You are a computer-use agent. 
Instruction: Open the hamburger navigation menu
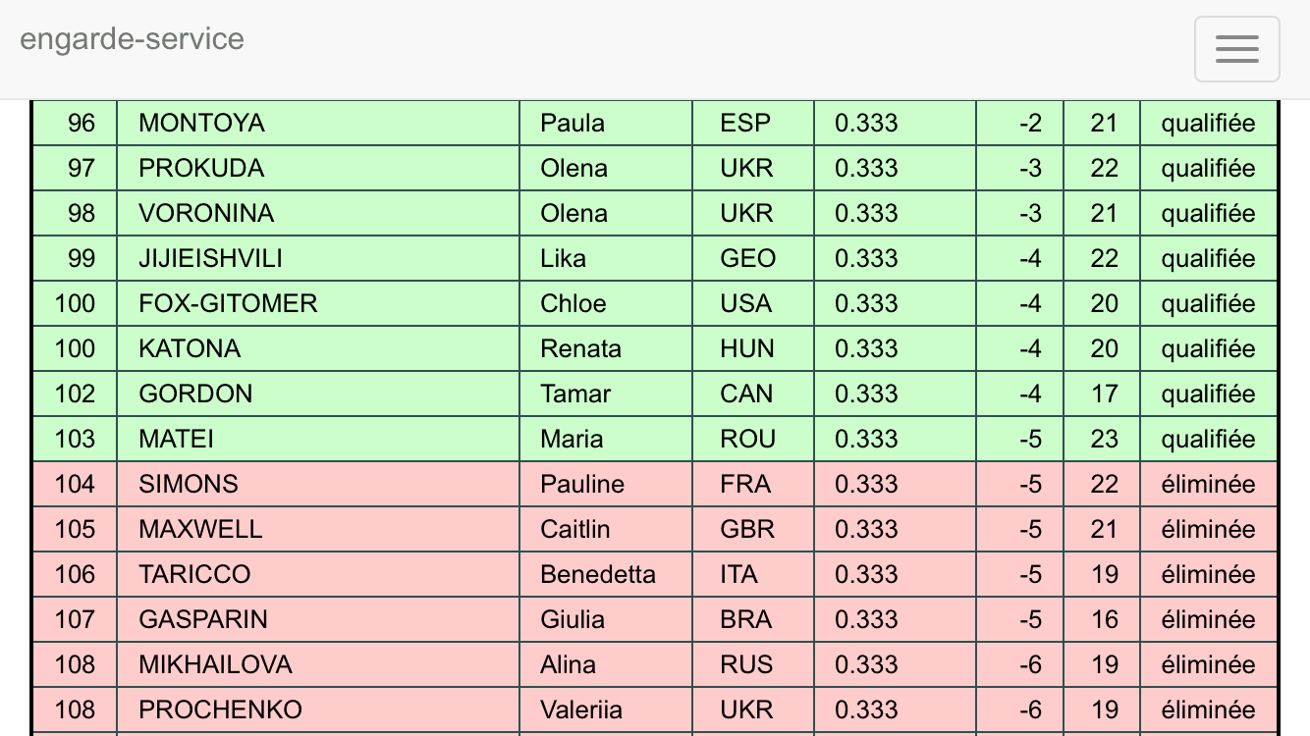(1236, 49)
